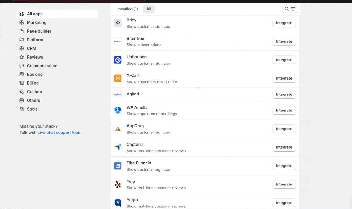Select Page builder in sidebar

[x=39, y=31]
